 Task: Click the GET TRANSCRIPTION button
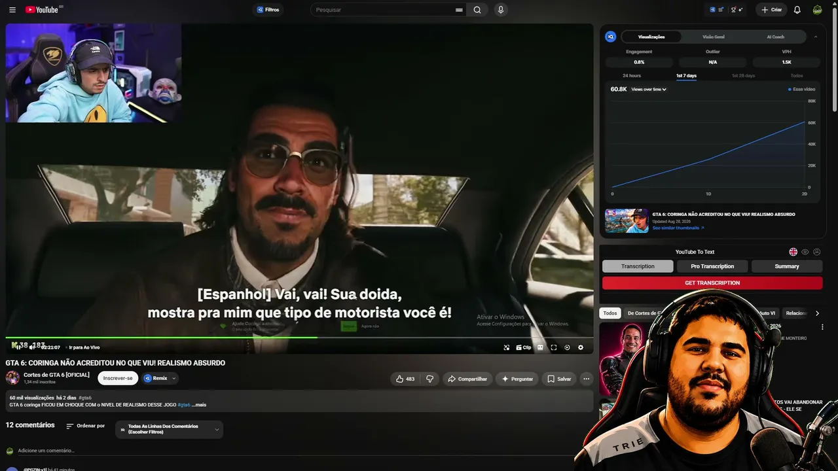pyautogui.click(x=712, y=283)
